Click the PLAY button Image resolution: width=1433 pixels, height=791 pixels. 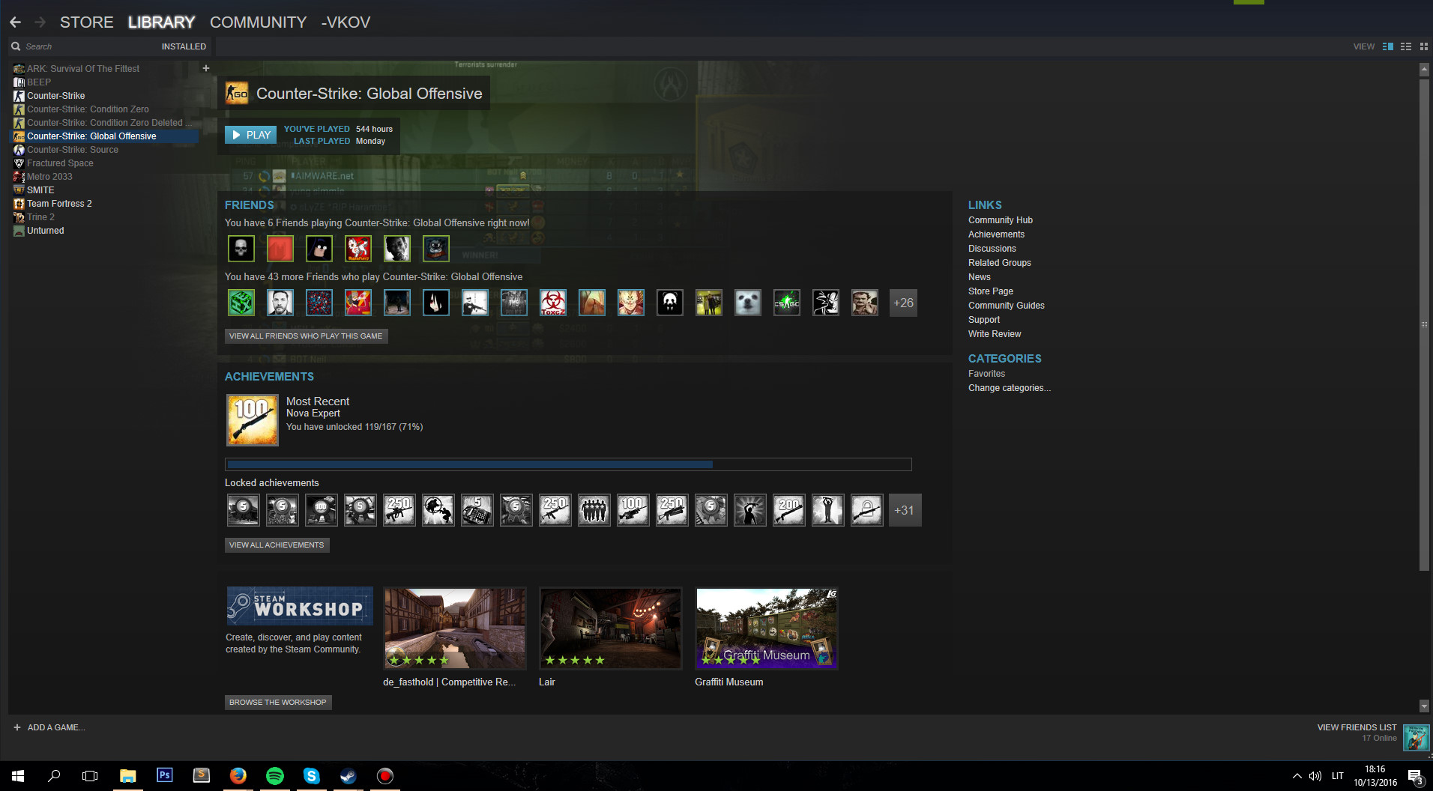[x=250, y=135]
